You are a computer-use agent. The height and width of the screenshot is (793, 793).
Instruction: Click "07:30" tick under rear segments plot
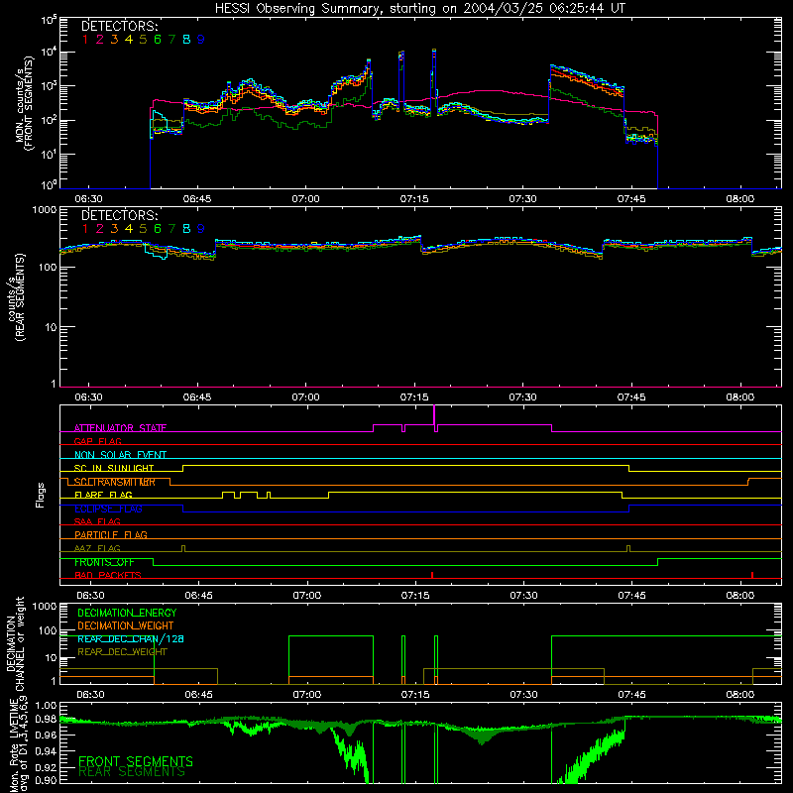[523, 397]
